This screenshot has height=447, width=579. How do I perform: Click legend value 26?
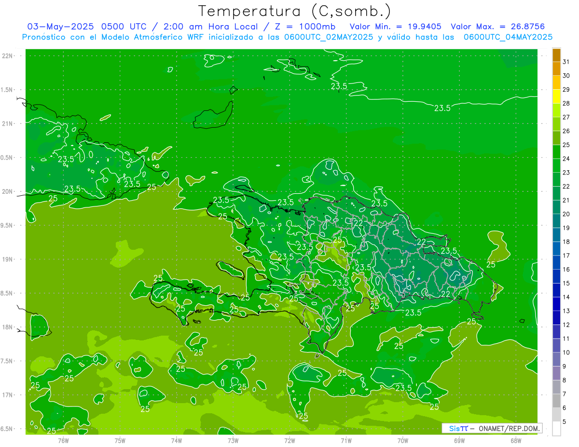pos(566,131)
